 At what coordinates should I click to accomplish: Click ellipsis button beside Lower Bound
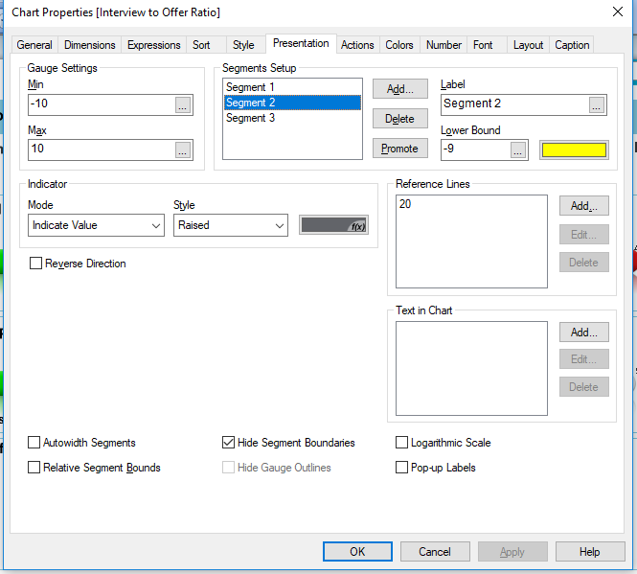518,149
